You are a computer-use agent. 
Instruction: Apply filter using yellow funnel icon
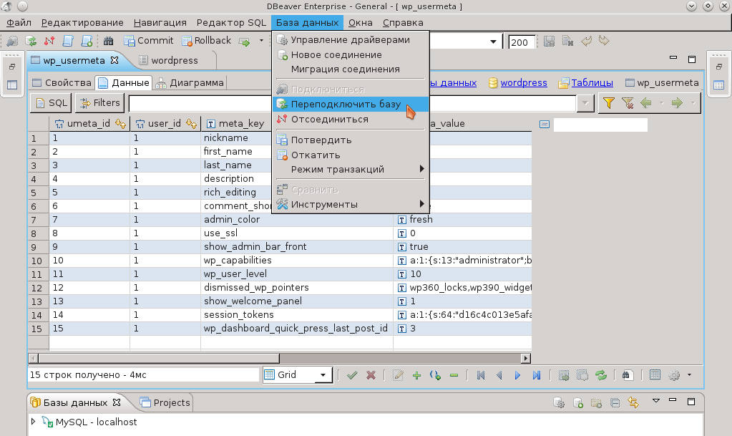[608, 103]
